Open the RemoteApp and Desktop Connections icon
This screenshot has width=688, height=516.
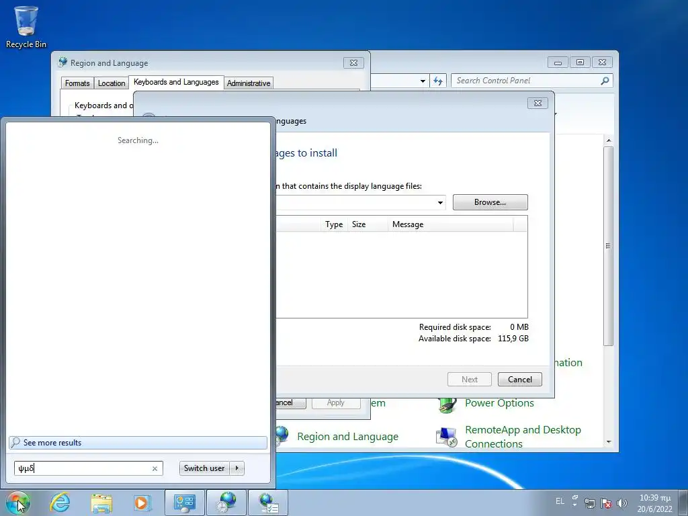pos(447,437)
